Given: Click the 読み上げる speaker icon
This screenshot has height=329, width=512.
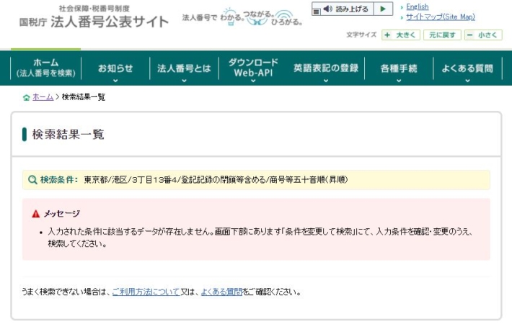Looking at the screenshot, I should pos(328,9).
